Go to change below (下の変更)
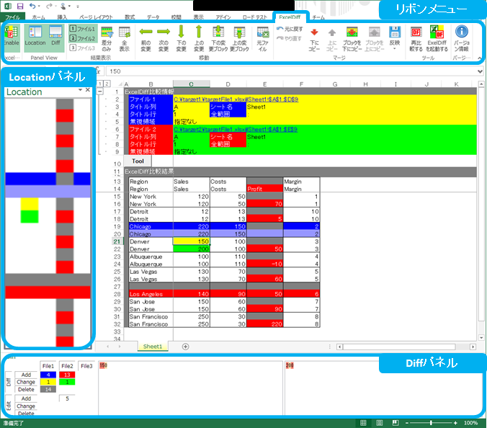The height and width of the screenshot is (428, 487). tap(182, 38)
